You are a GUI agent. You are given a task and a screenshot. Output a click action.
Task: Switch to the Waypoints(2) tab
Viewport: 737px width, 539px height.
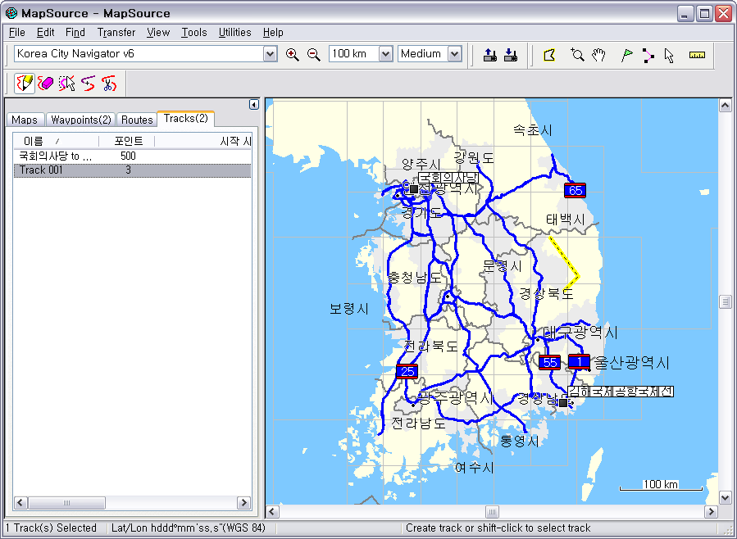pos(81,120)
